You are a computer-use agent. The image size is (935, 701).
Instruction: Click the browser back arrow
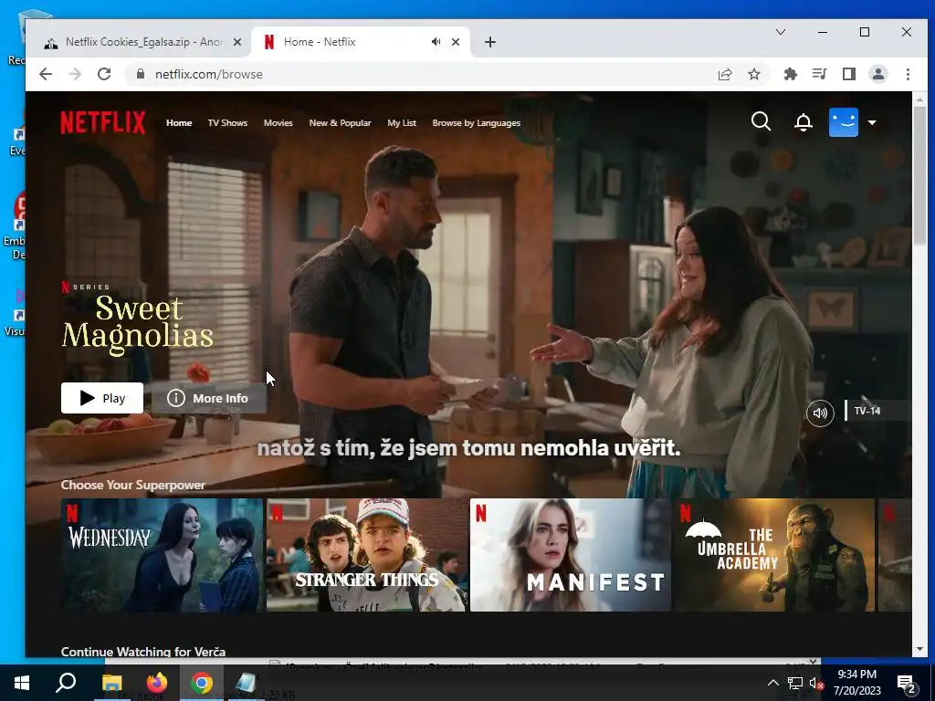(x=46, y=74)
